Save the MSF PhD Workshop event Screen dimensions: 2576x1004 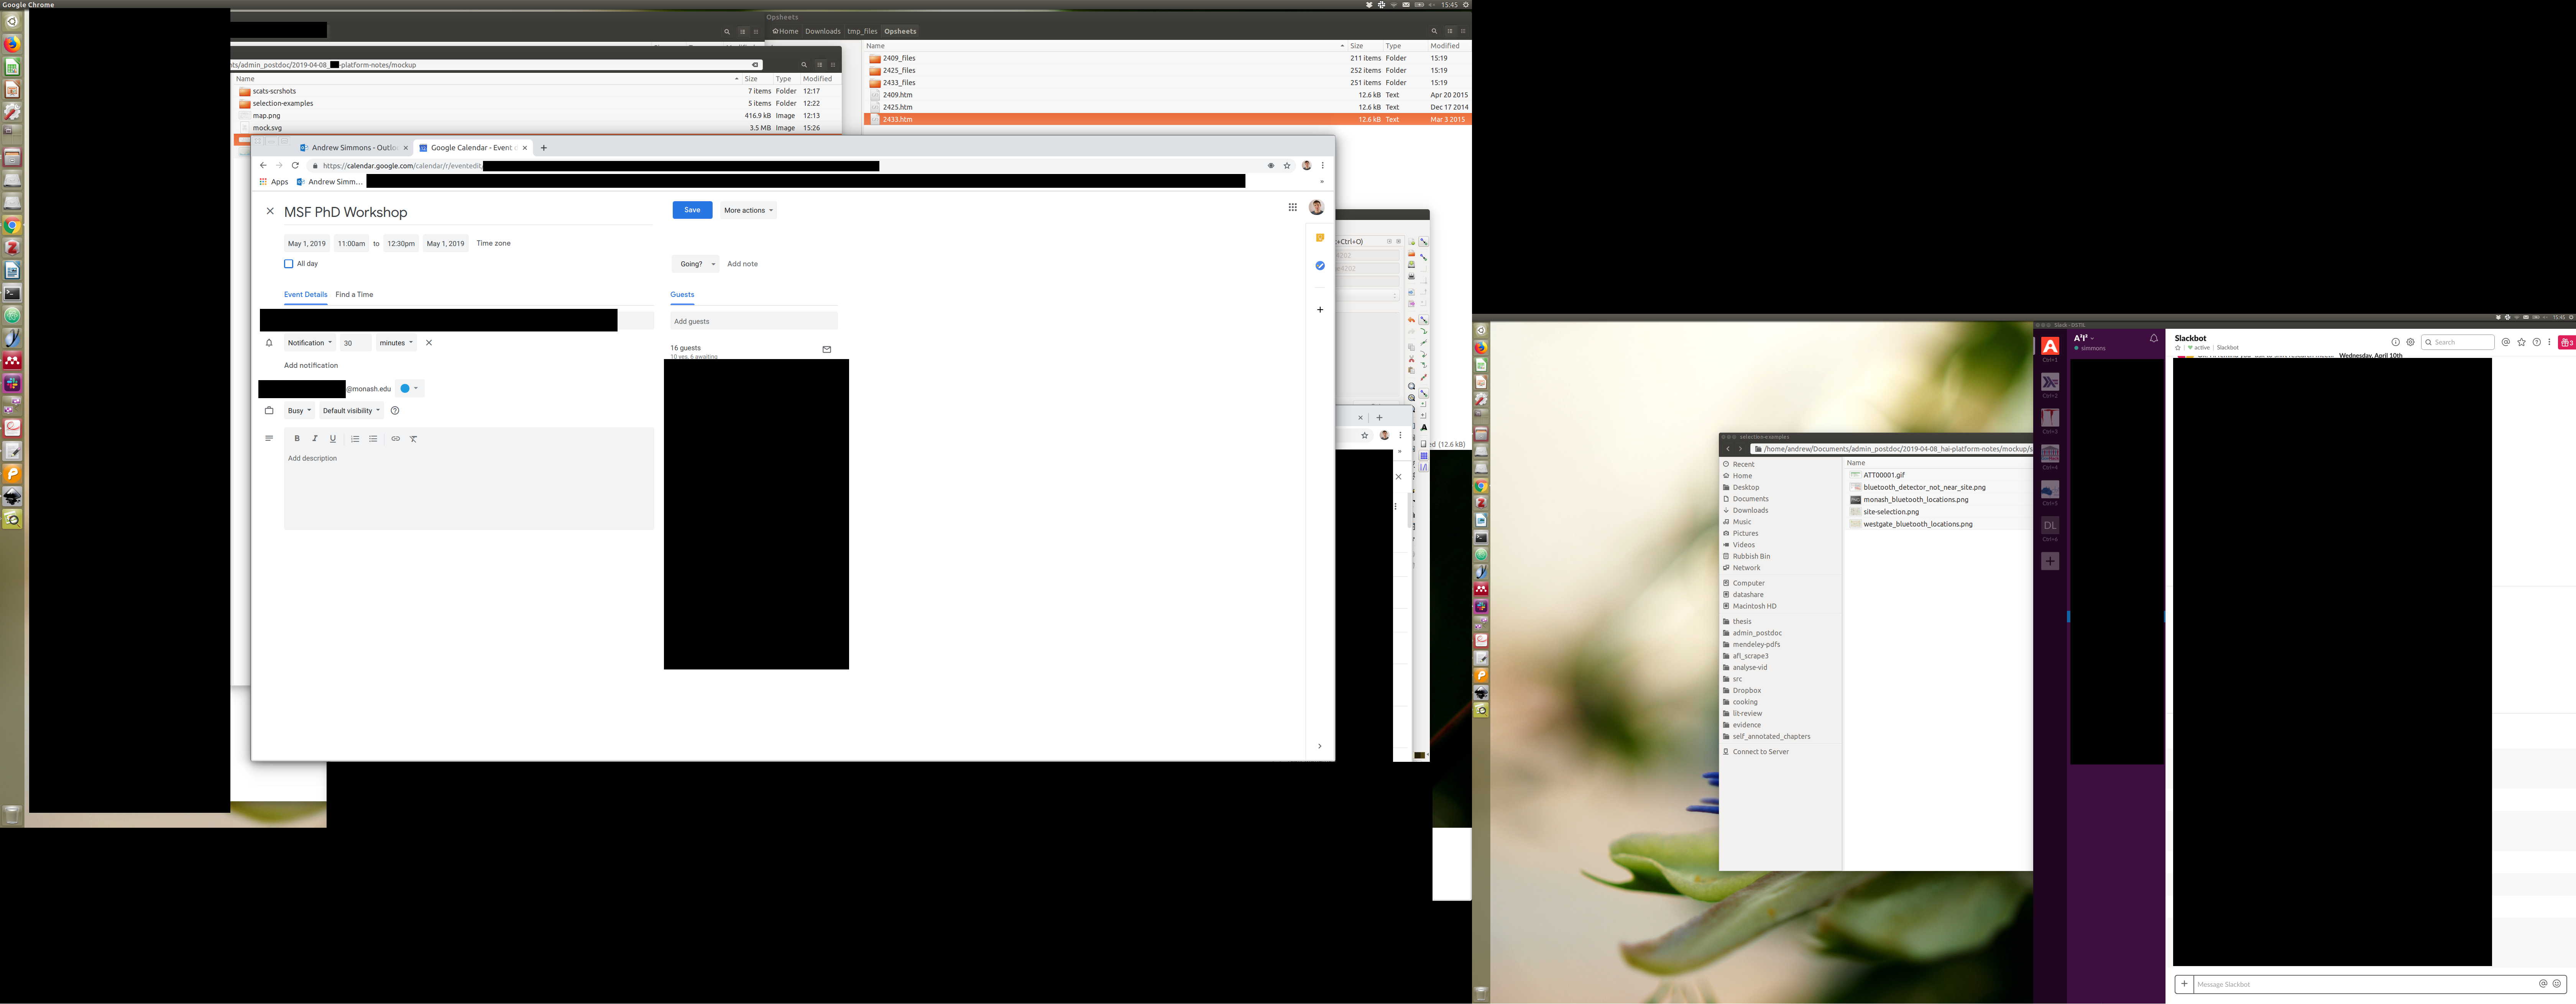pyautogui.click(x=692, y=210)
